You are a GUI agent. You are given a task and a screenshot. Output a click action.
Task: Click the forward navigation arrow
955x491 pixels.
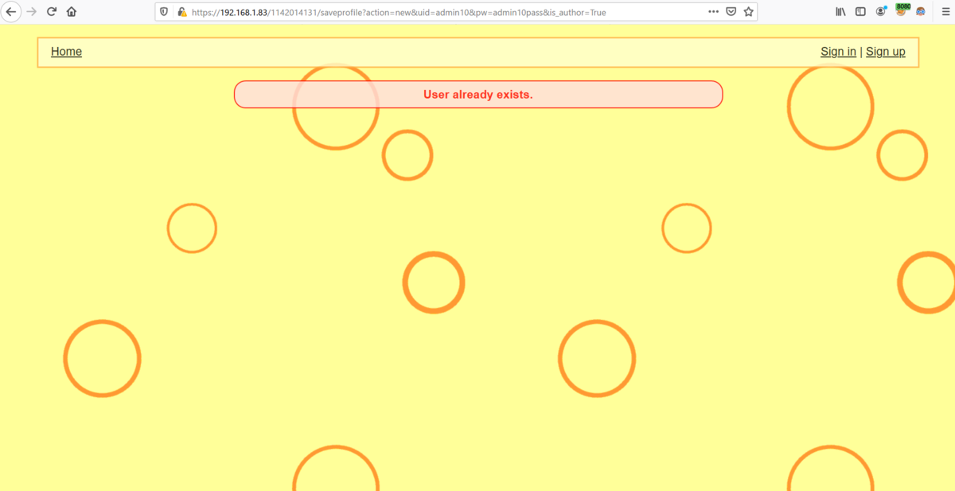pyautogui.click(x=32, y=12)
